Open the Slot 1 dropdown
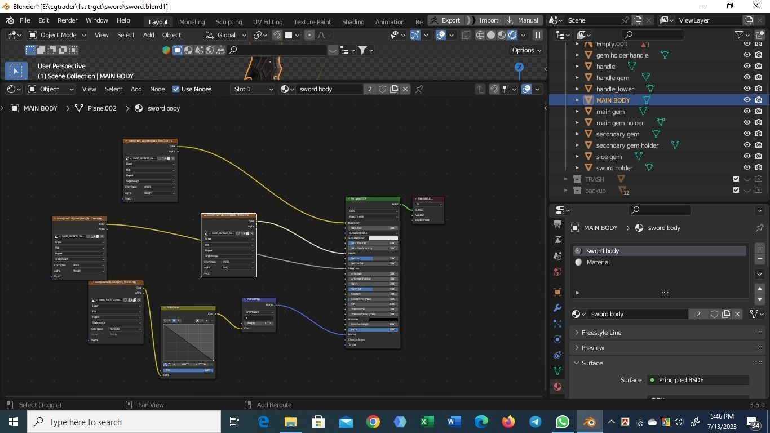Screen dimensions: 770x433 [x=253, y=89]
